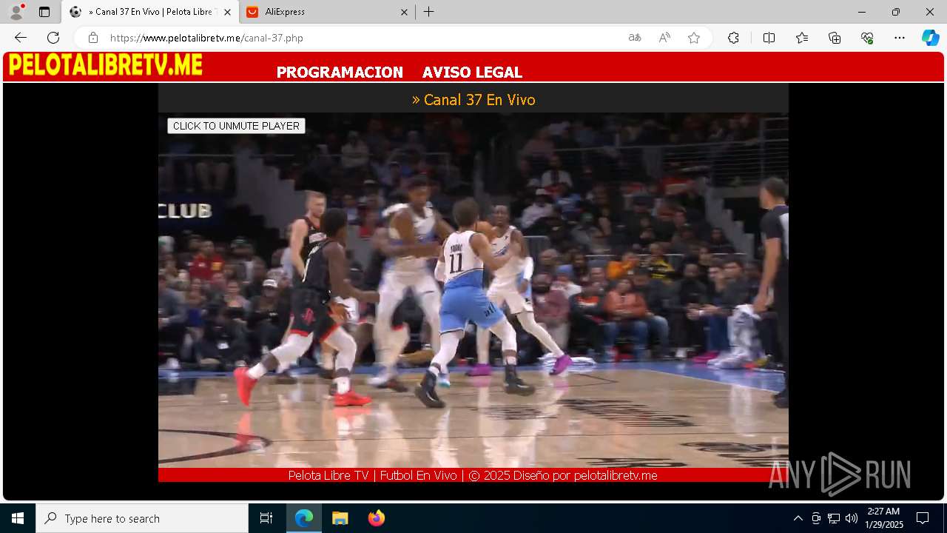Close the Canal 37 En Vivo tab
The height and width of the screenshot is (533, 947).
[x=227, y=12]
